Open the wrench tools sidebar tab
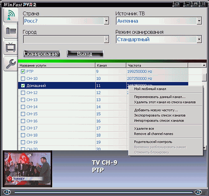Viewport: 209px width, 196px height. (x=11, y=64)
